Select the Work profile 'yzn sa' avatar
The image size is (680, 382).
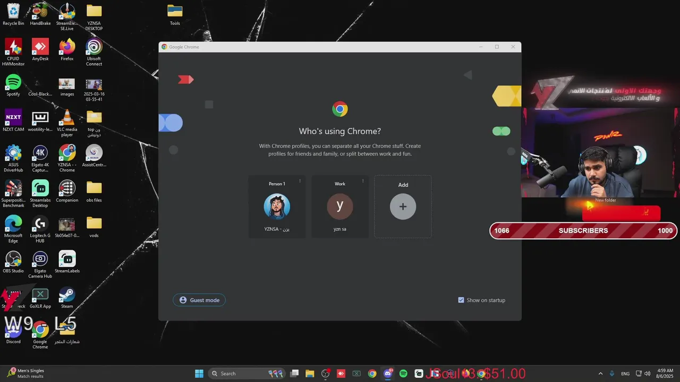point(340,206)
